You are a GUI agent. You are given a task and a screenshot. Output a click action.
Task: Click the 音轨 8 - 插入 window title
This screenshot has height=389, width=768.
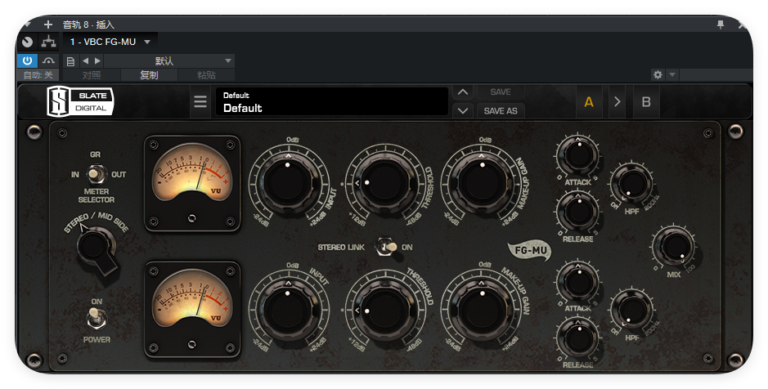point(88,25)
